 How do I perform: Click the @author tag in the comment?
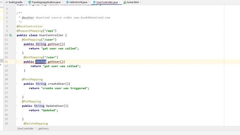[x=28, y=18]
